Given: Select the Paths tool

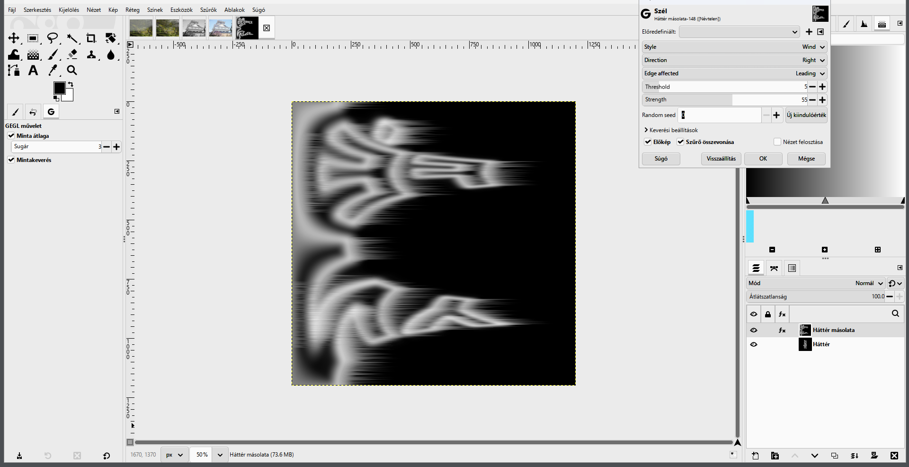Looking at the screenshot, I should 14,71.
